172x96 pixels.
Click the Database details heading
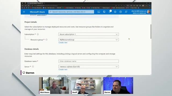click(32, 49)
